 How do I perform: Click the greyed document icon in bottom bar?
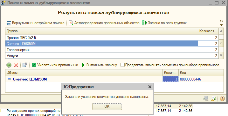pyautogui.click(x=206, y=99)
